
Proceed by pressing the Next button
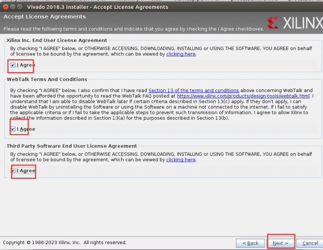pyautogui.click(x=281, y=243)
